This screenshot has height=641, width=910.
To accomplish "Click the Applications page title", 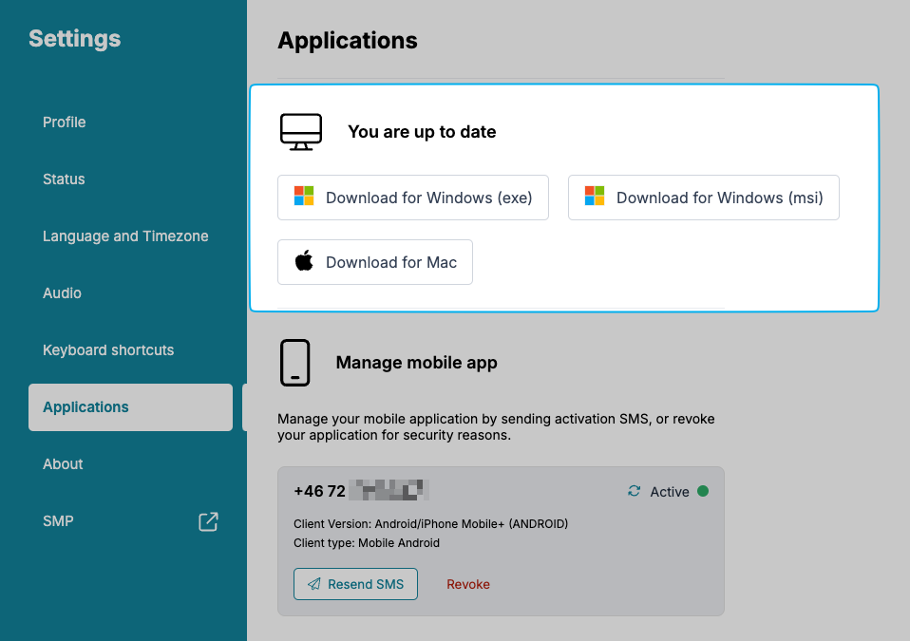I will [x=348, y=41].
